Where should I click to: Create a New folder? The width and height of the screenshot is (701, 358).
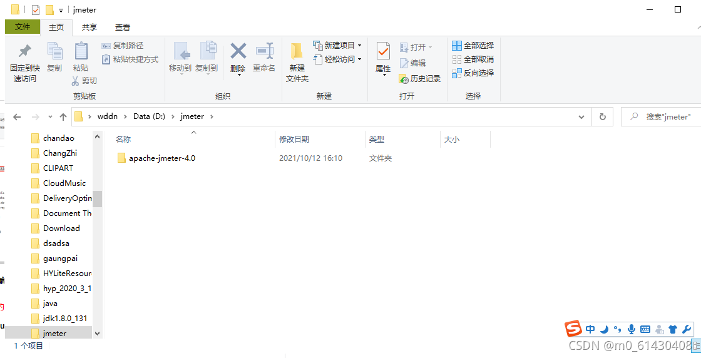pos(297,63)
